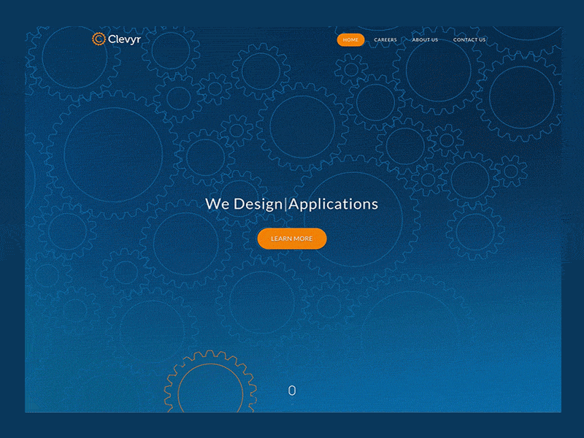Click the animated counter showing 0
This screenshot has width=584, height=438.
(292, 390)
